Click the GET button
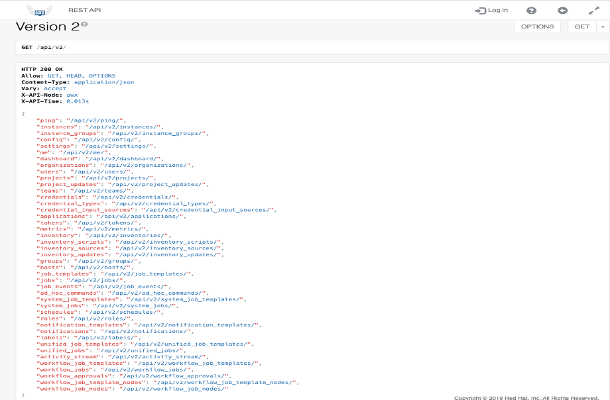The image size is (610, 400). pos(582,26)
